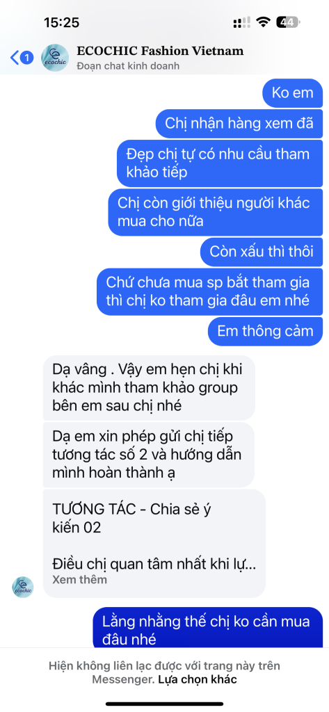Open ECOCHIC Fashion Vietnam chat title
The height and width of the screenshot is (712, 329).
[x=160, y=51]
